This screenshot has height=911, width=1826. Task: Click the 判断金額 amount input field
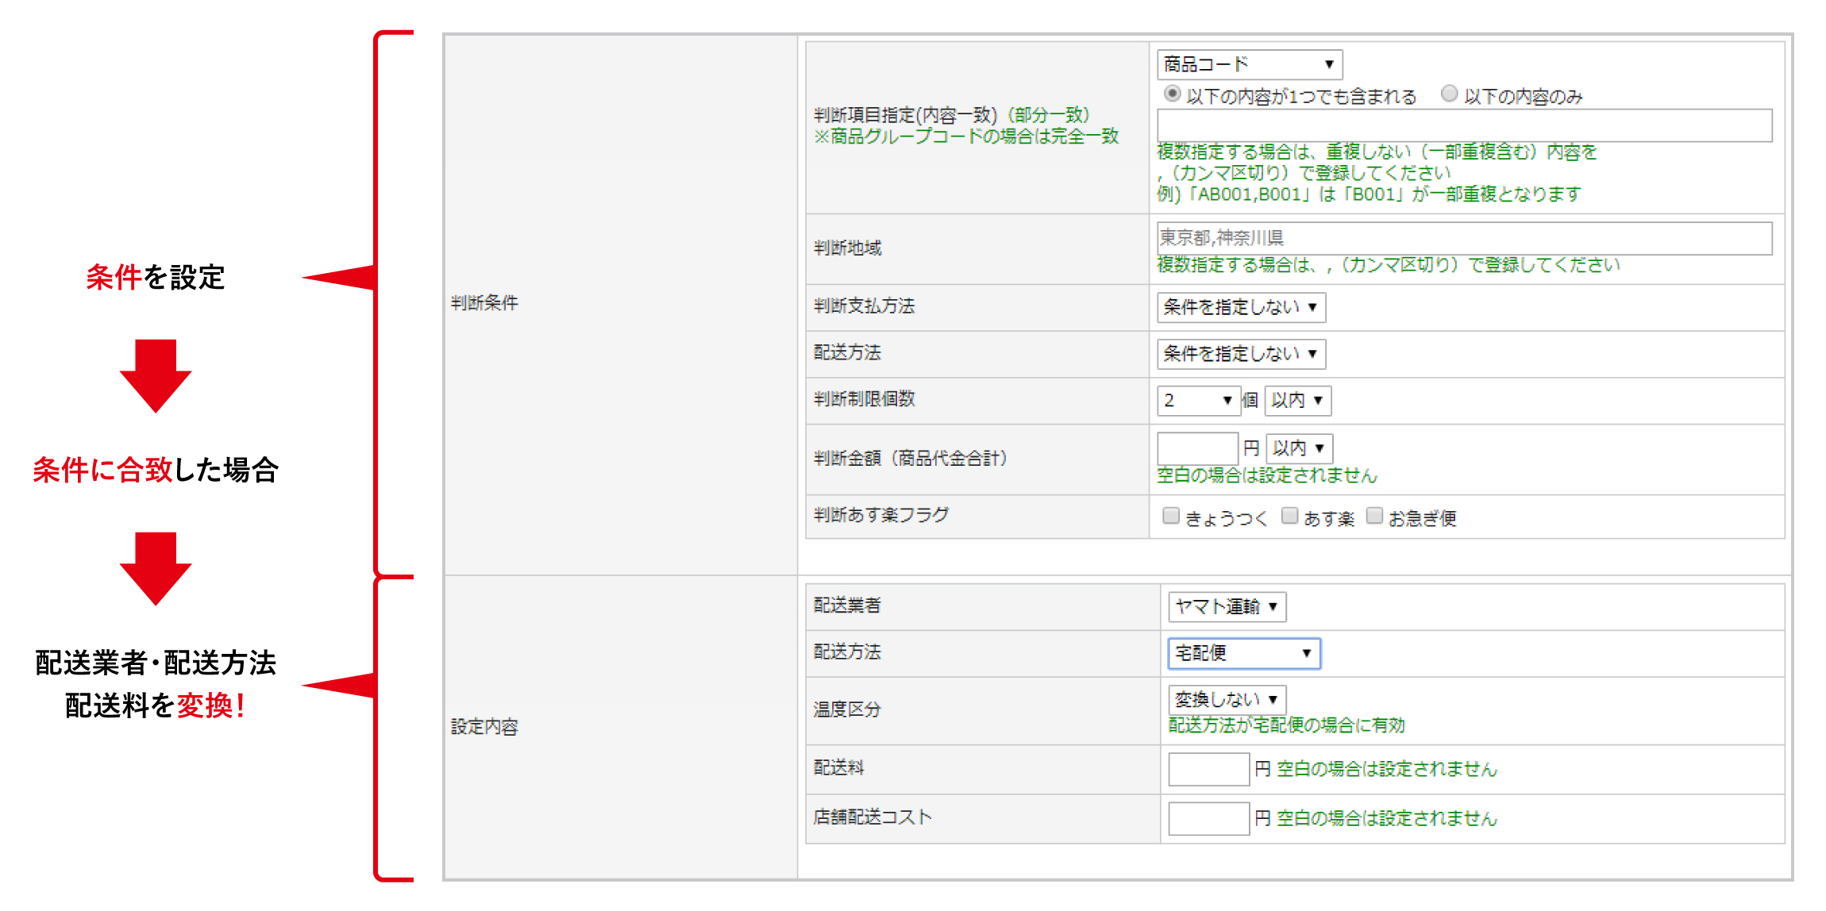tap(1197, 448)
